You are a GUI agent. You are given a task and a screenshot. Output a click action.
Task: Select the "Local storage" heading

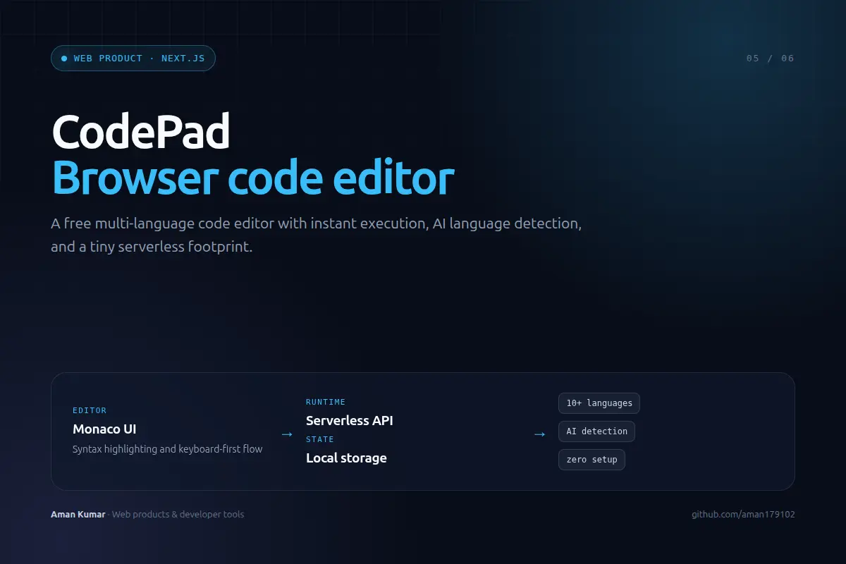[x=346, y=458]
